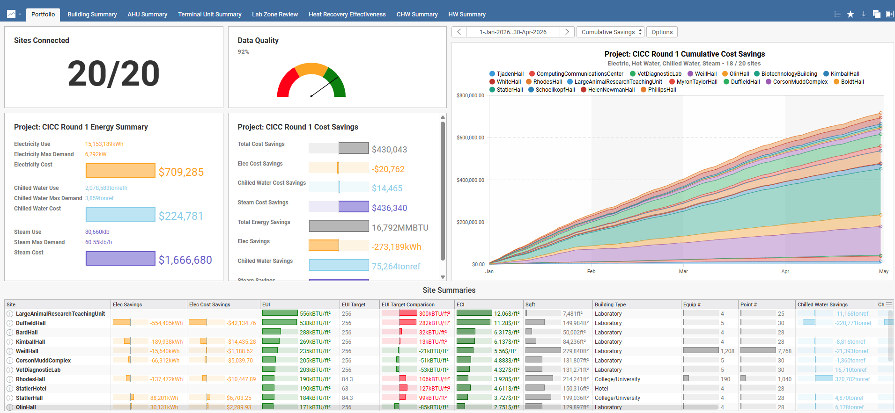
Task: Switch to CHW Summary tab
Action: [x=417, y=14]
